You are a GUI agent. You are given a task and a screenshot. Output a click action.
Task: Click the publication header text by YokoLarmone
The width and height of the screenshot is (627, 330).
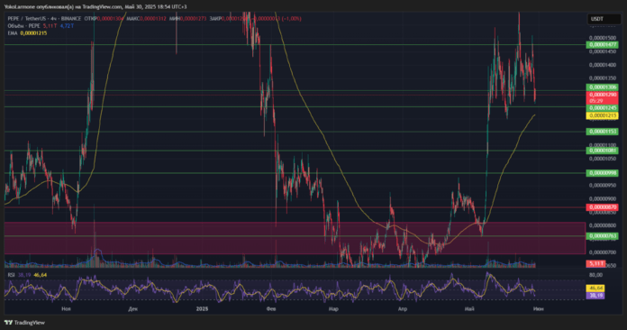[95, 7]
